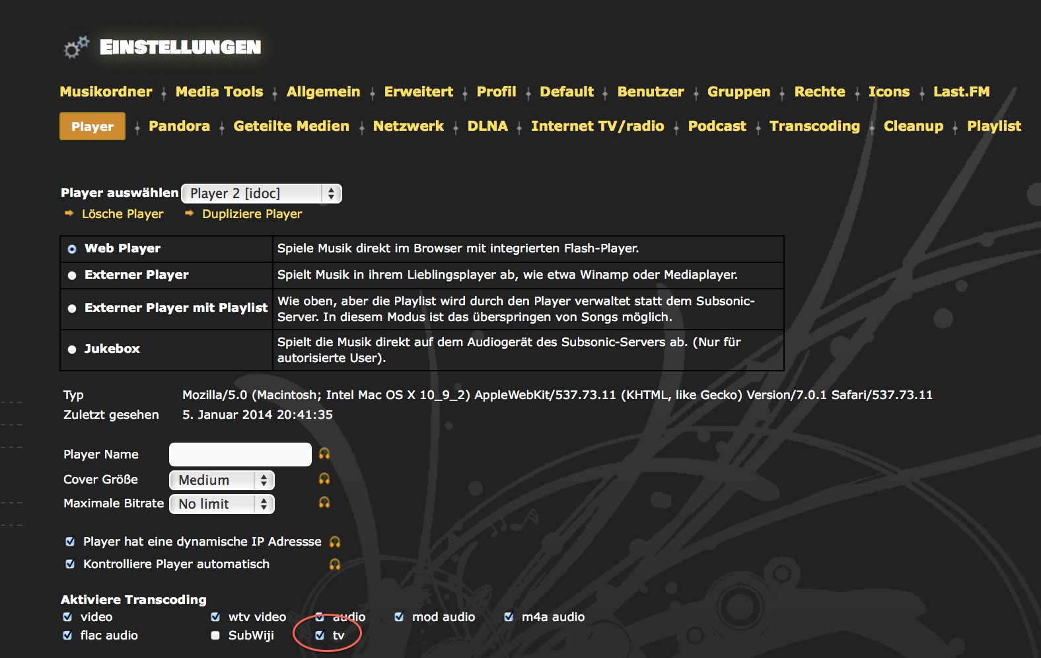Open the Netzwerk settings tab

click(408, 126)
